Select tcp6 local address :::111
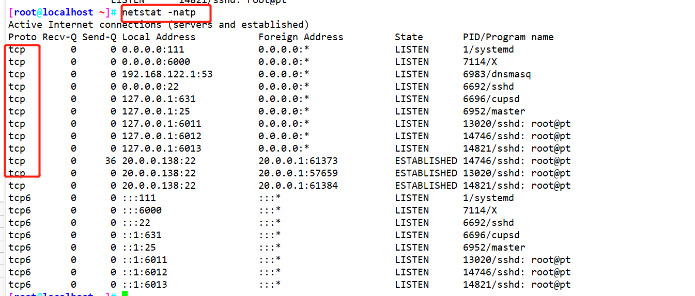 coord(139,198)
